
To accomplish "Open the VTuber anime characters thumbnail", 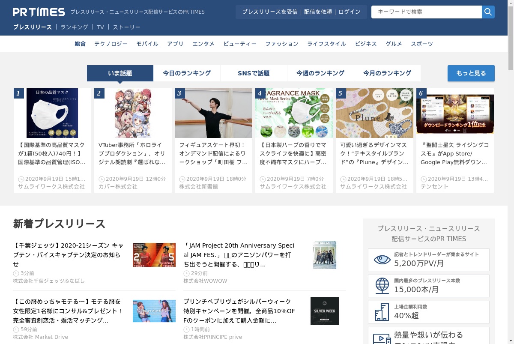I will (x=133, y=113).
